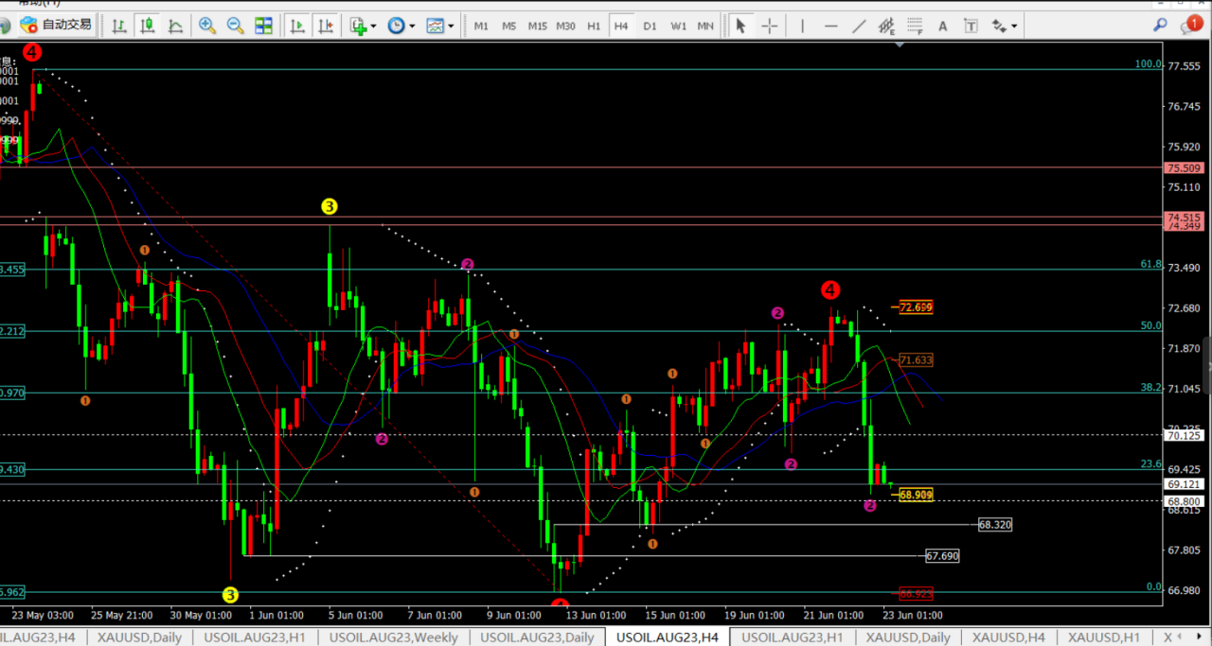This screenshot has height=646, width=1212.
Task: Zoom in on the chart
Action: point(207,26)
